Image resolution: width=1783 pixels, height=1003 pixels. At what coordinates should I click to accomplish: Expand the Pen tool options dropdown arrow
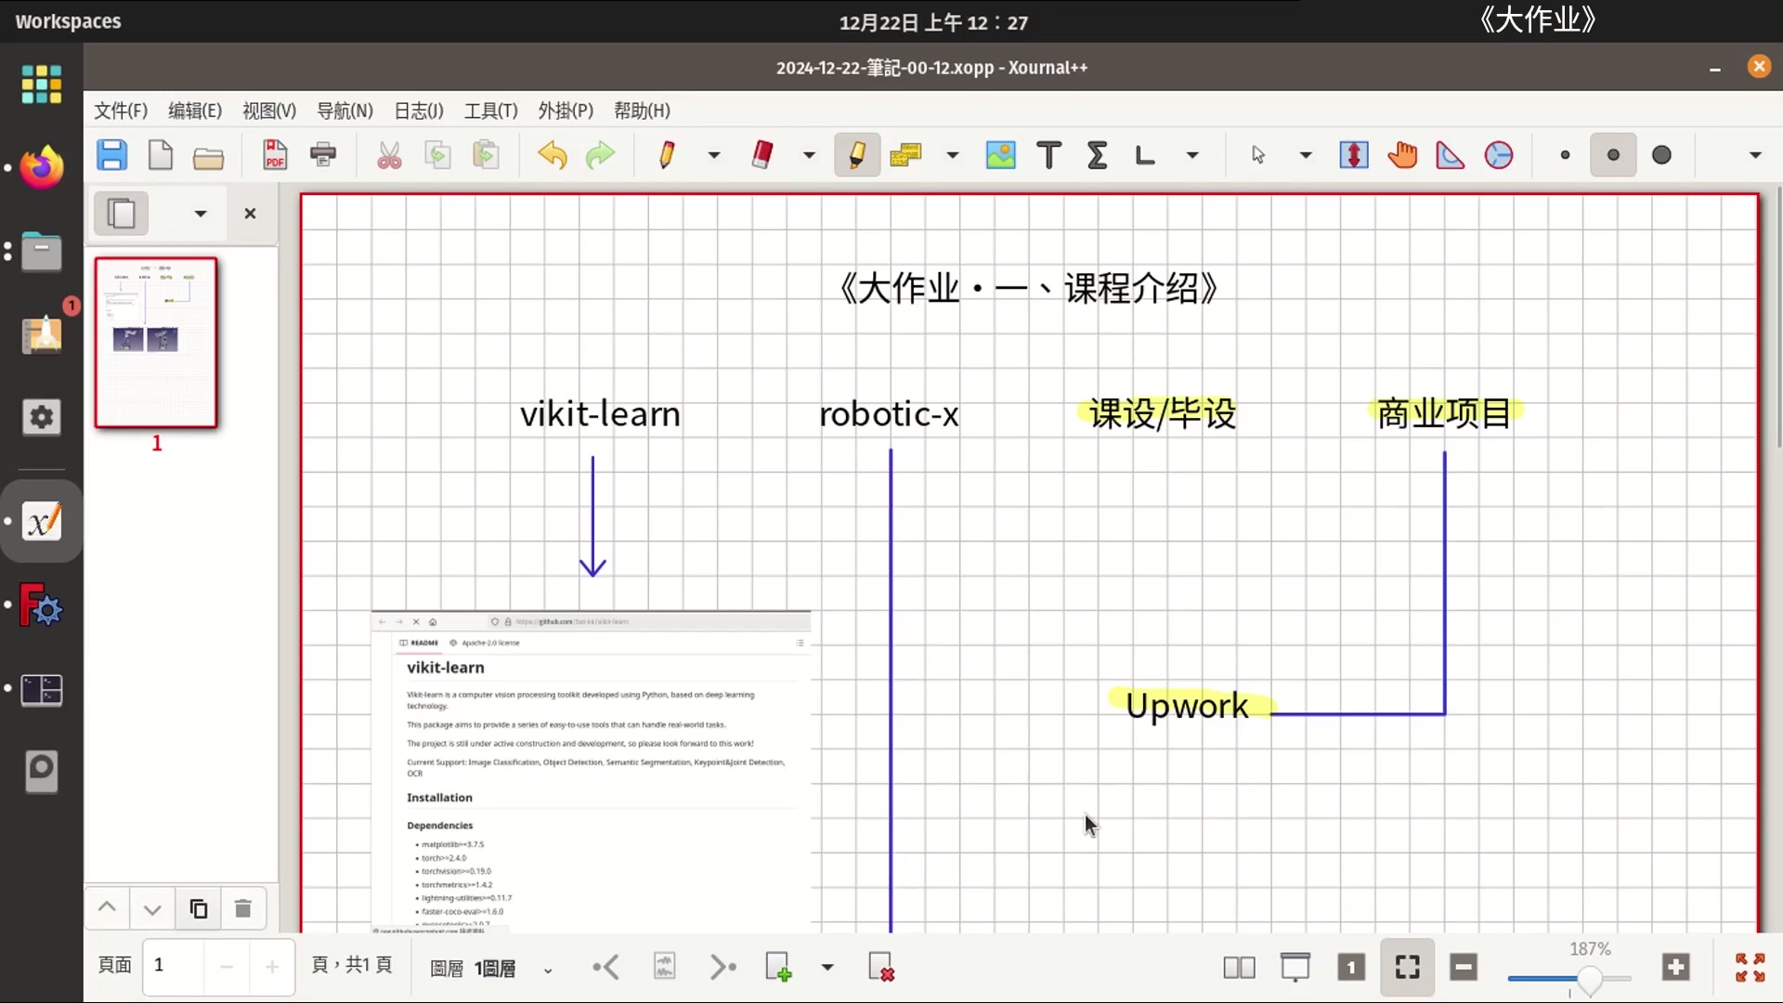click(714, 155)
